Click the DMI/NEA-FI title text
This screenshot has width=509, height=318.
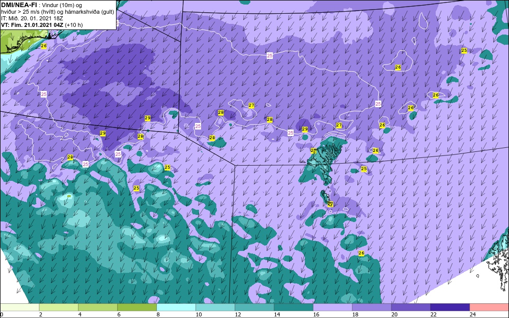tap(18, 5)
